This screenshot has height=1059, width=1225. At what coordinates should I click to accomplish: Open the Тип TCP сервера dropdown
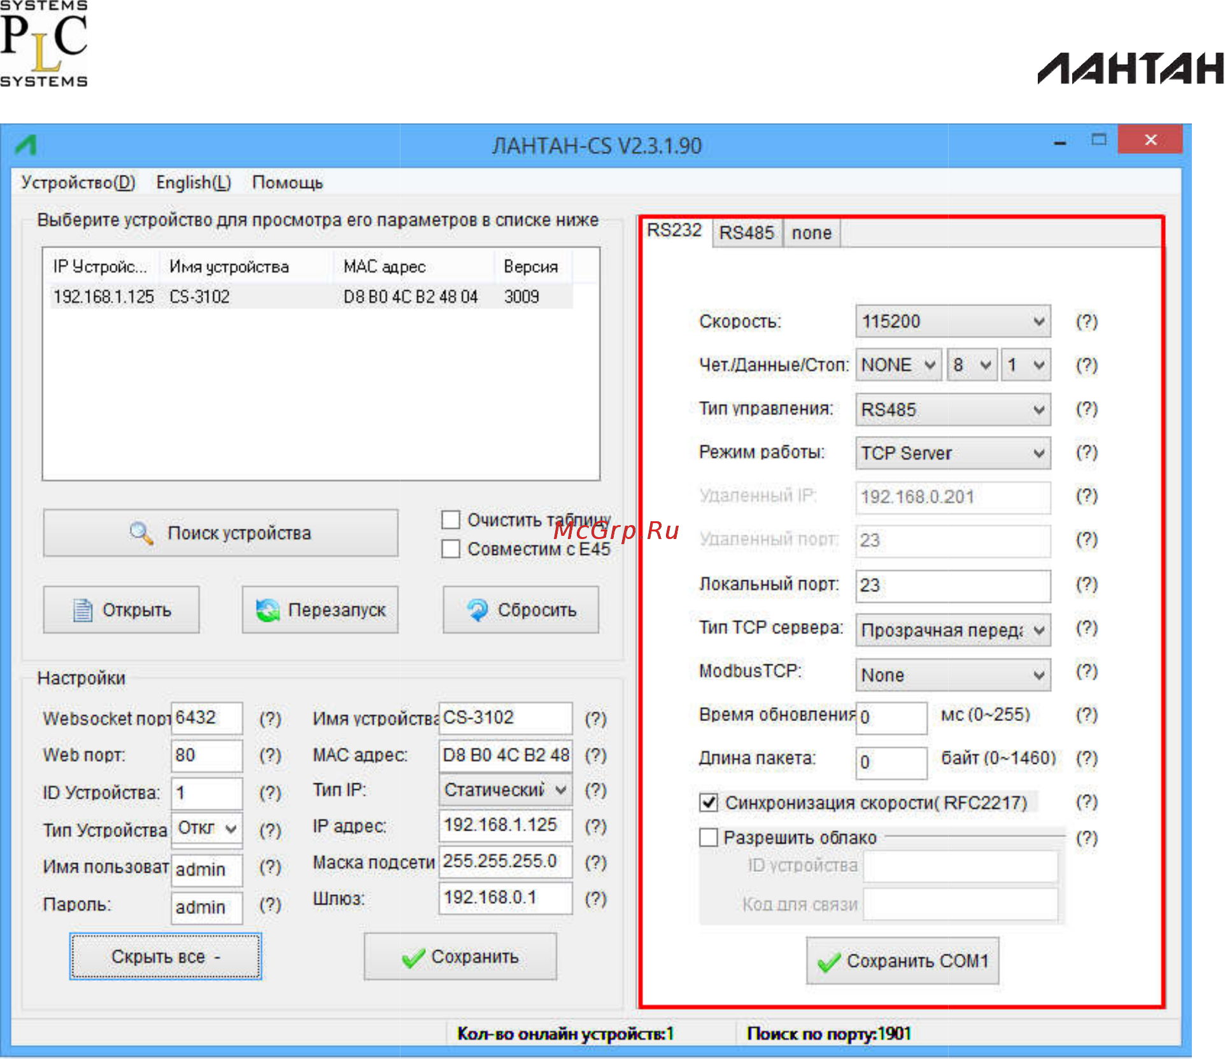953,630
